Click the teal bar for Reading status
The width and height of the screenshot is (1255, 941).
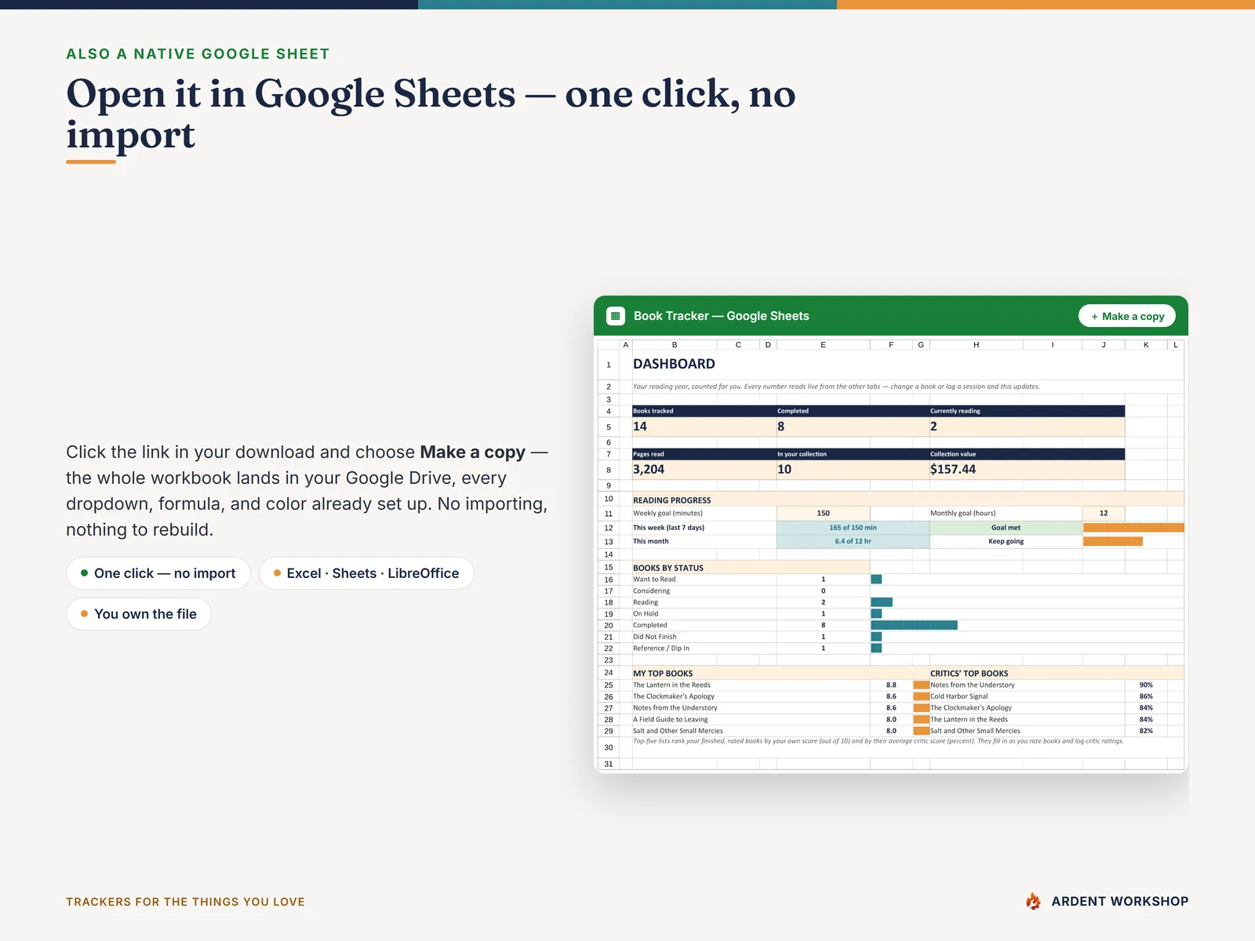pyautogui.click(x=882, y=602)
